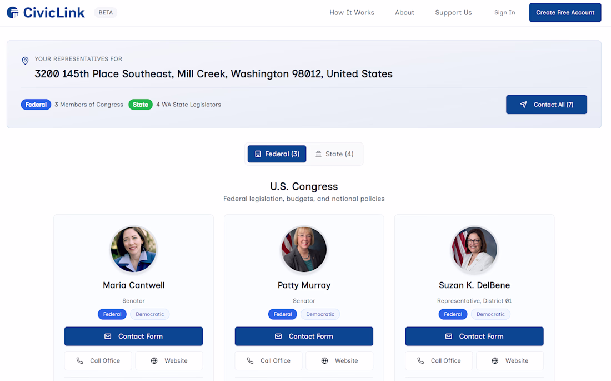Click phone icon under Maria Cantwell
Viewport: 611px width, 381px height.
pyautogui.click(x=80, y=361)
